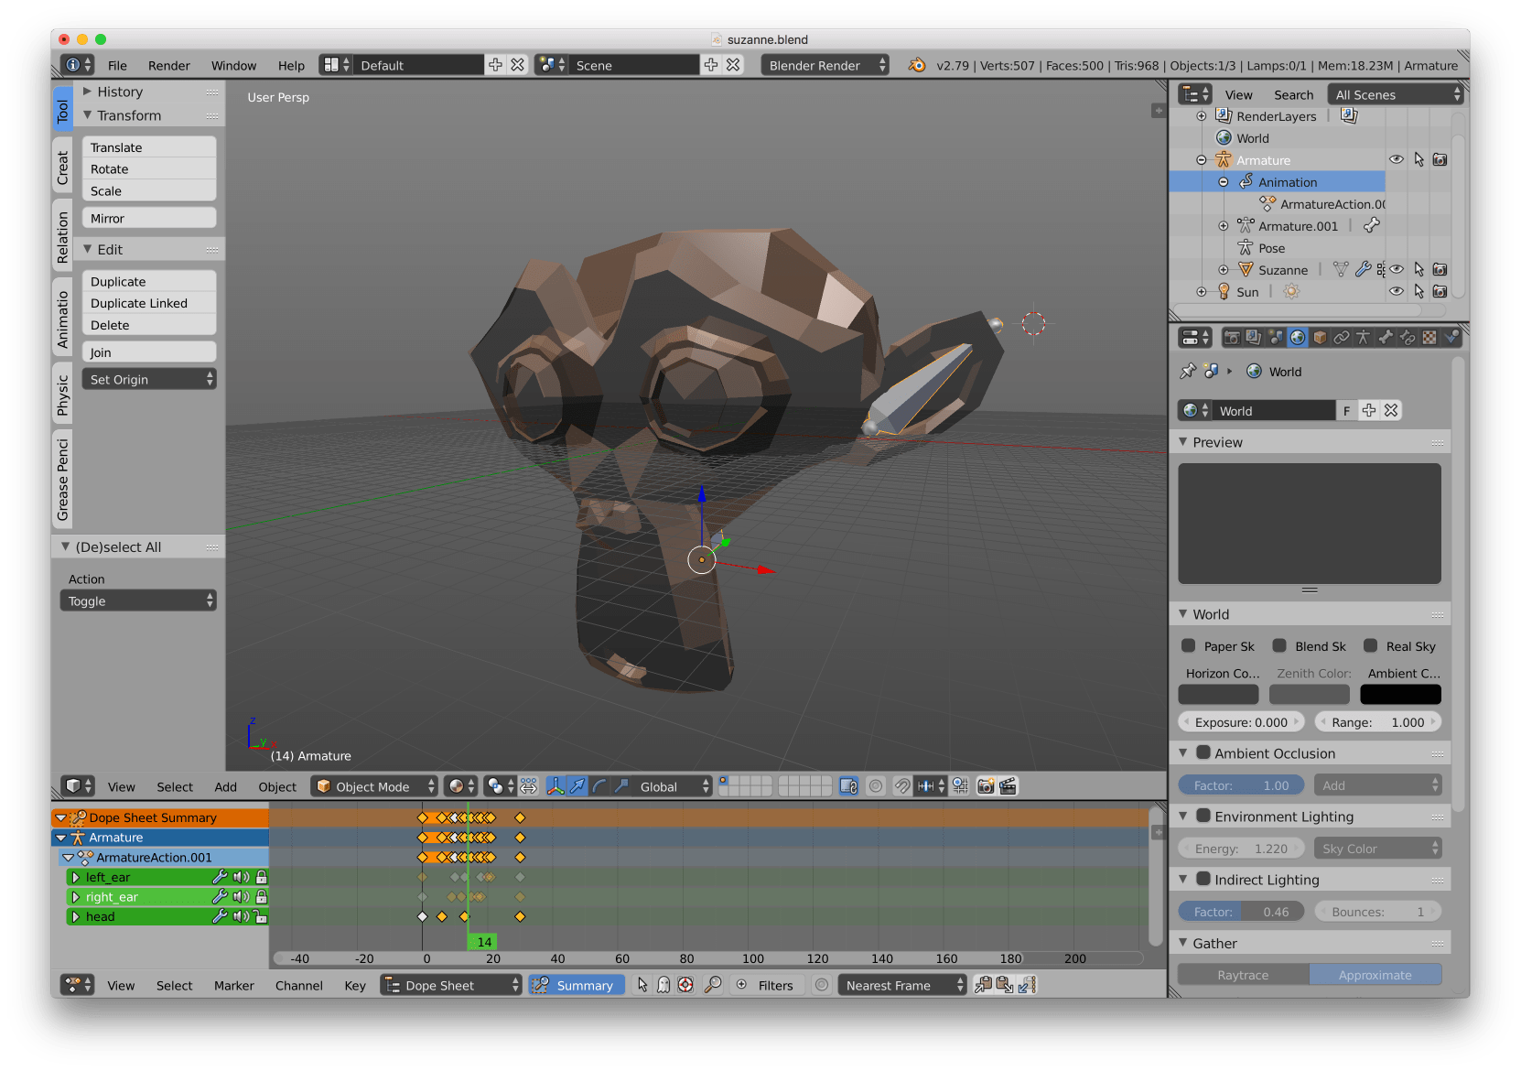Open the Render menu in the top bar
The width and height of the screenshot is (1521, 1071).
(x=168, y=65)
